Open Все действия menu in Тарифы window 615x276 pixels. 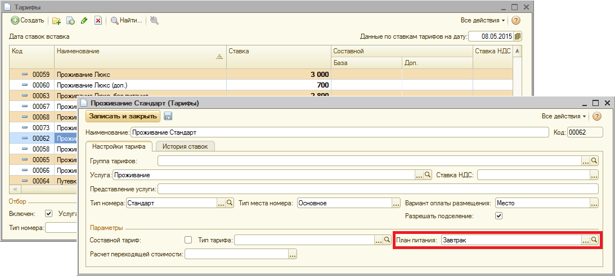(x=483, y=20)
